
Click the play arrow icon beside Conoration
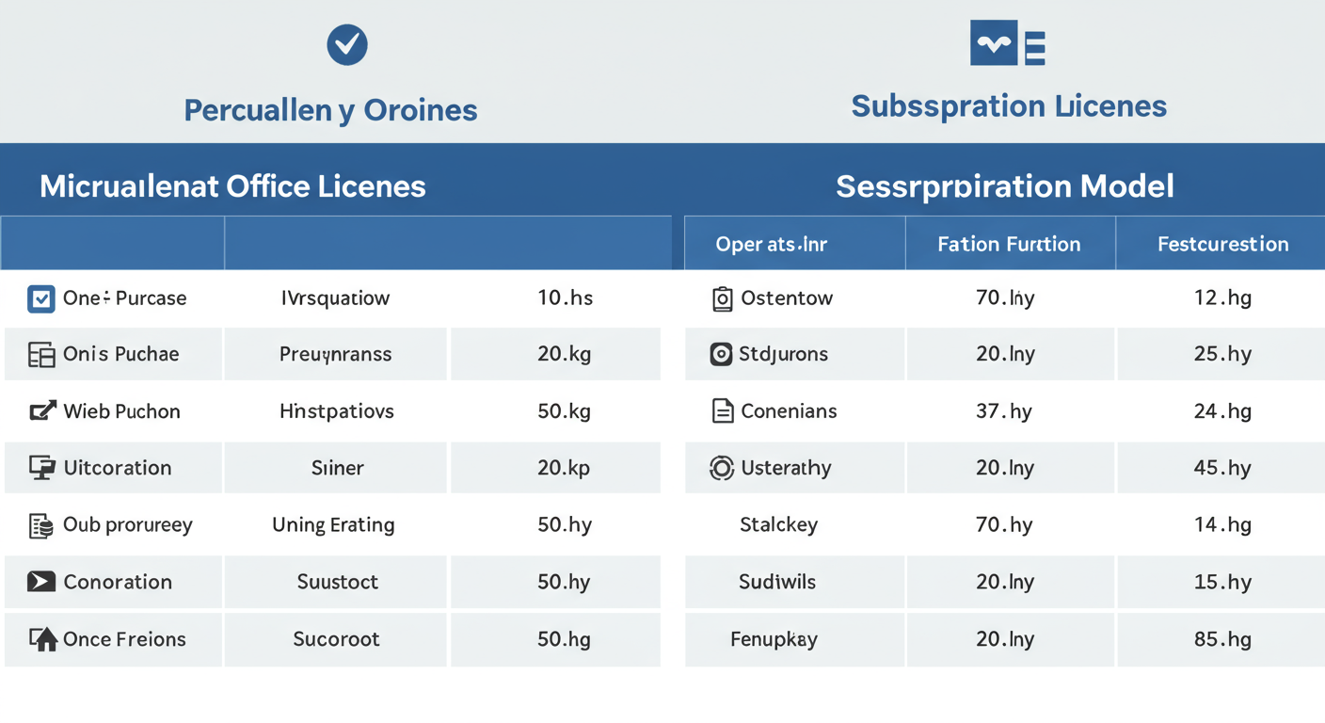(41, 582)
